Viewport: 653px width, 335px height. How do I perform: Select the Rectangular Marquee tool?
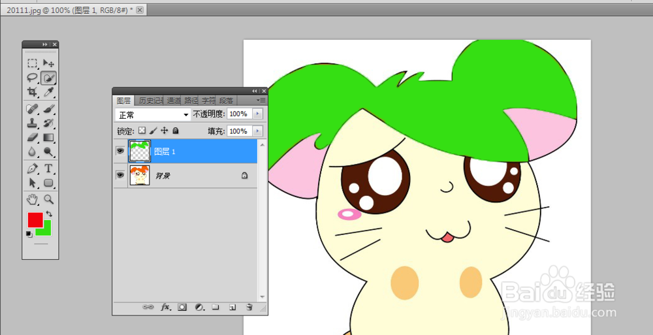32,63
